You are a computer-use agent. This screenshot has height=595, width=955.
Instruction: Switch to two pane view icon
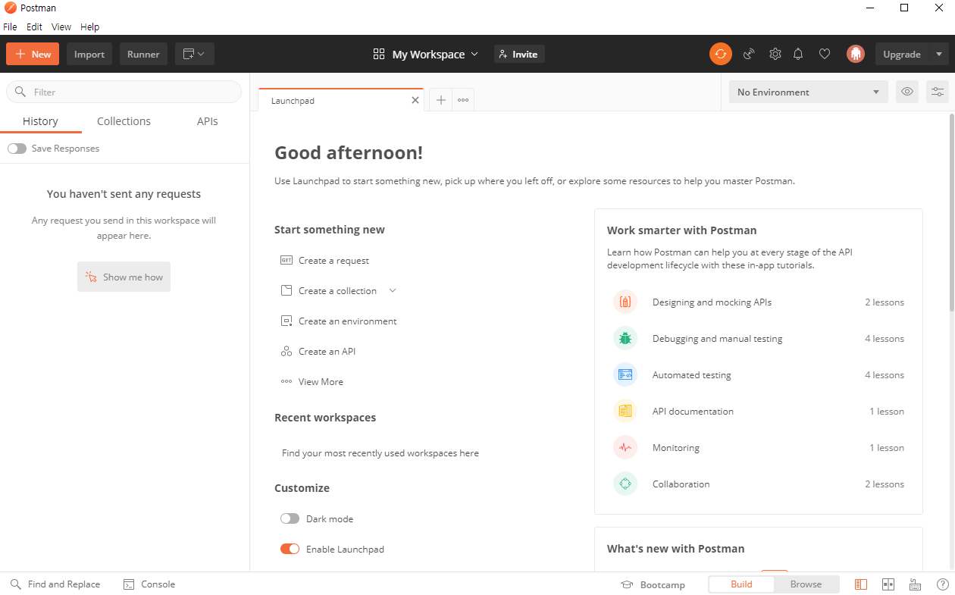(x=888, y=584)
